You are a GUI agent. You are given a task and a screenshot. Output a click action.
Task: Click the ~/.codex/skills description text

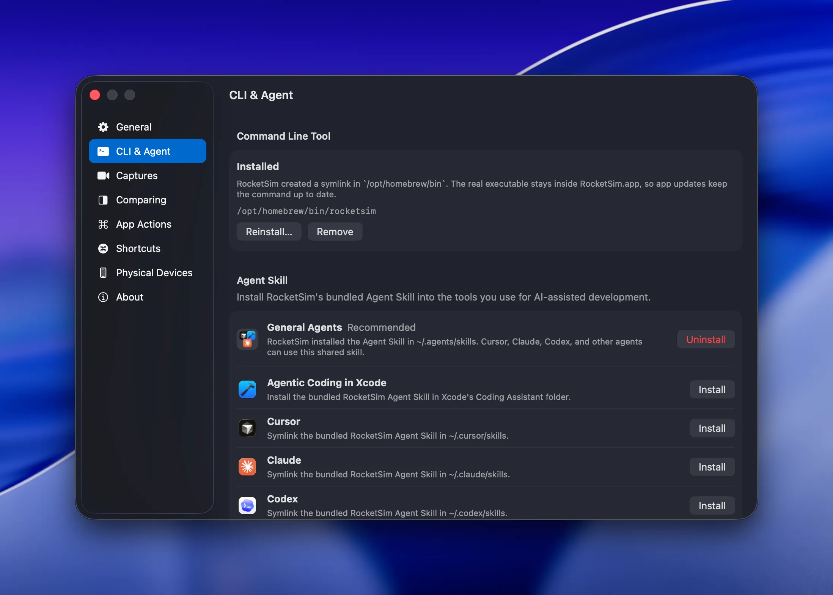coord(387,513)
